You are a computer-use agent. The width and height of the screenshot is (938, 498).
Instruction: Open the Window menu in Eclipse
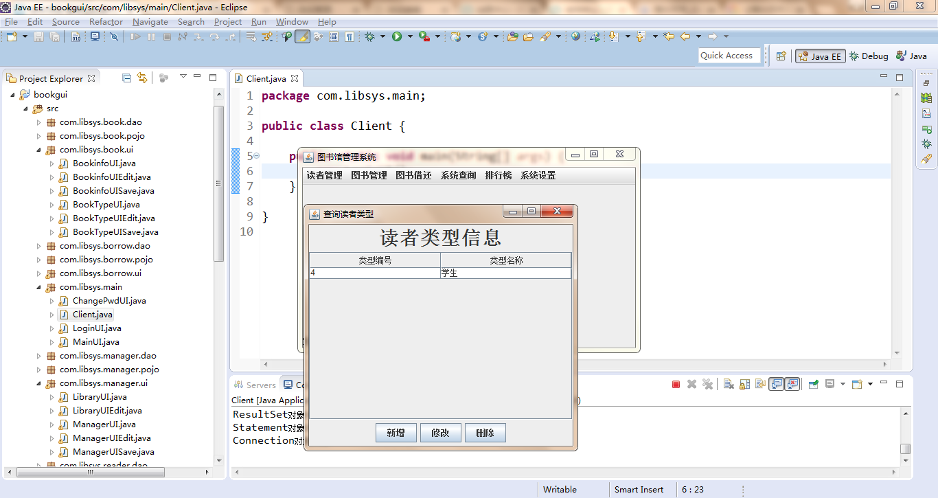coord(292,21)
